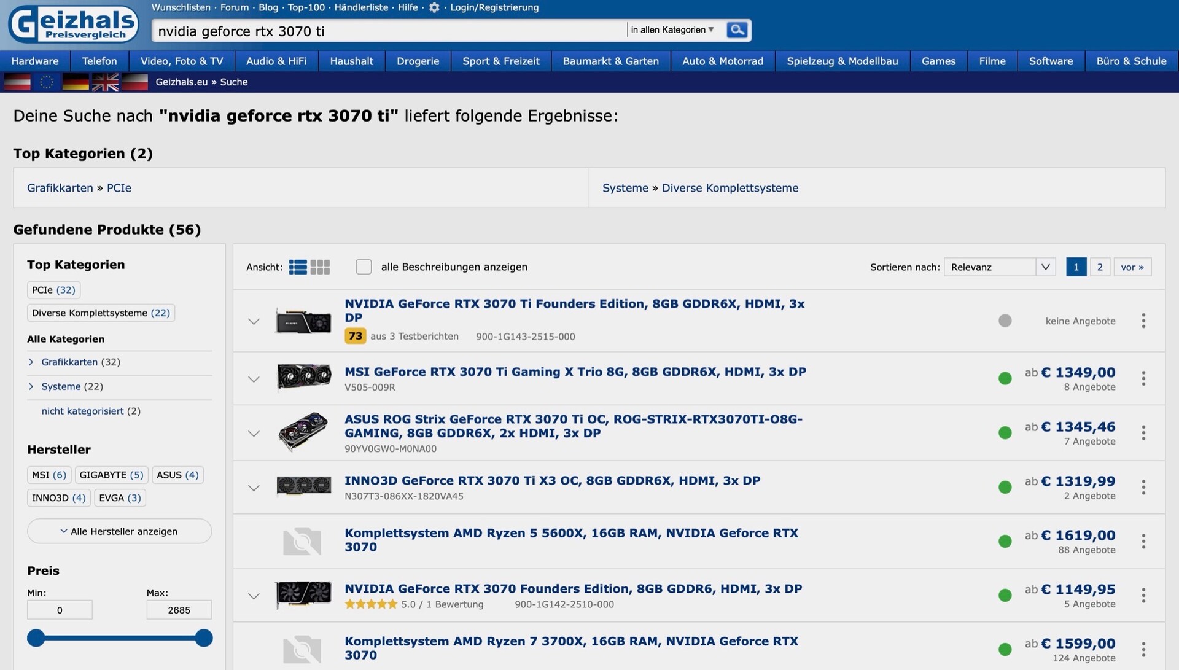
Task: Open the Games menu tab
Action: click(938, 61)
